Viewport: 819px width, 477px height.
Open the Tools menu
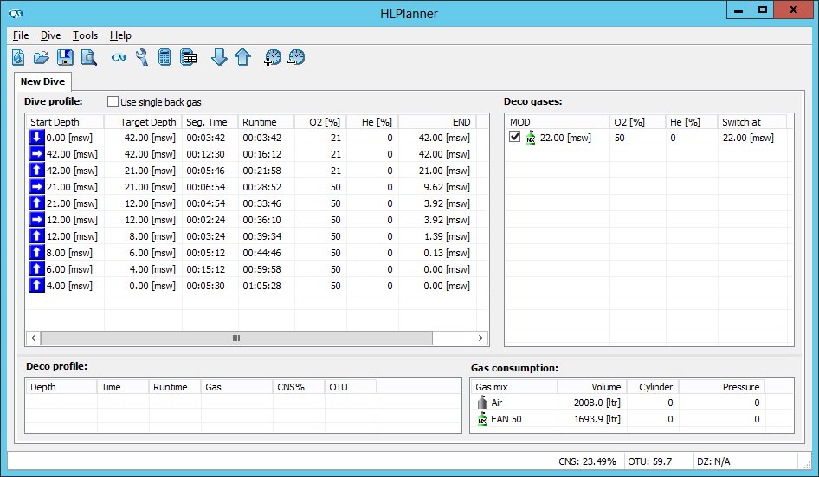point(85,35)
